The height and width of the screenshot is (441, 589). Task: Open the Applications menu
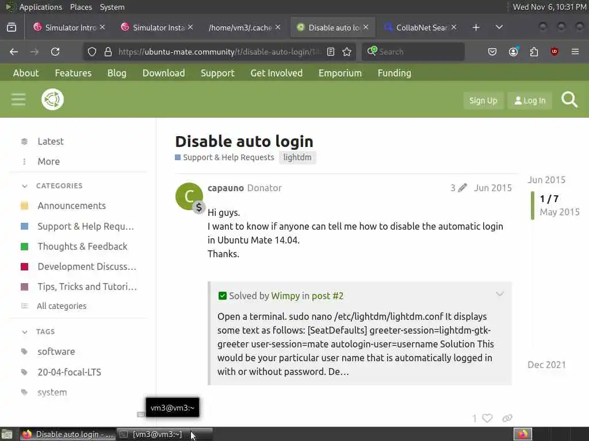(41, 7)
